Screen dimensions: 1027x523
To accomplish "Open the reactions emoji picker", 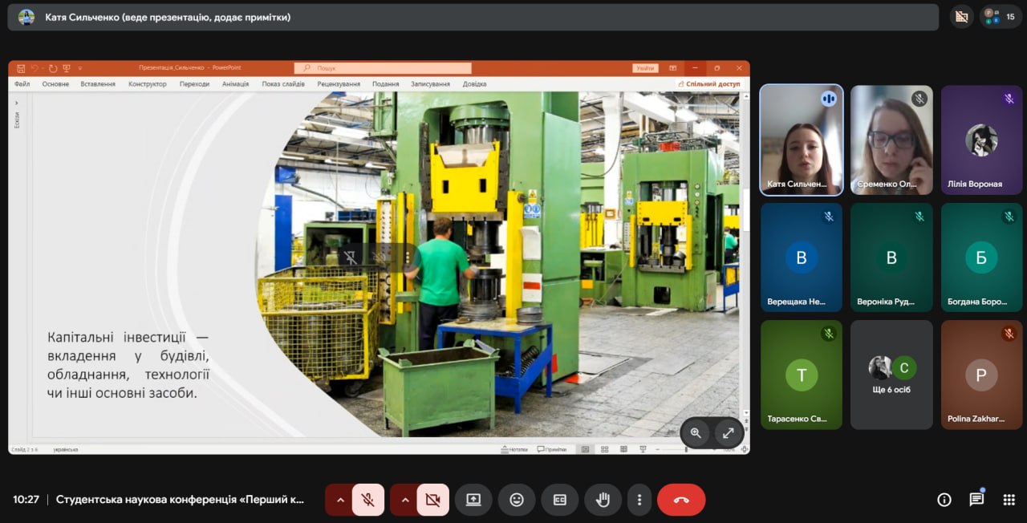I will click(517, 500).
